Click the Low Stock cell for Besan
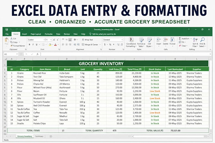The width and height of the screenshot is (215, 143). (x=155, y=91)
